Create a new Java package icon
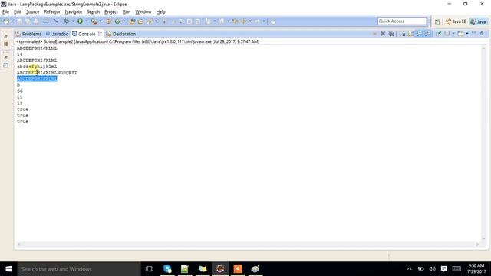The image size is (491, 276). [x=108, y=21]
